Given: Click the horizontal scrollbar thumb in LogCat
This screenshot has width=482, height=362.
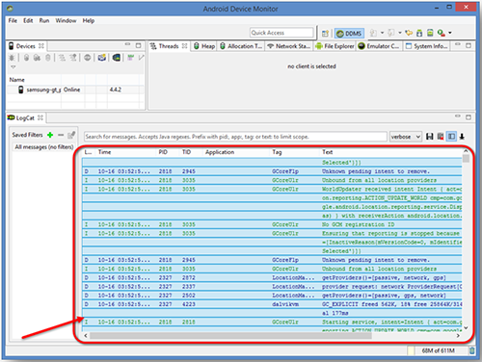Looking at the screenshot, I should click(230, 336).
